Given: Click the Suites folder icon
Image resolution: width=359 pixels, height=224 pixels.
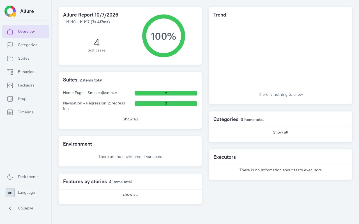Looking at the screenshot, I should point(10,59).
